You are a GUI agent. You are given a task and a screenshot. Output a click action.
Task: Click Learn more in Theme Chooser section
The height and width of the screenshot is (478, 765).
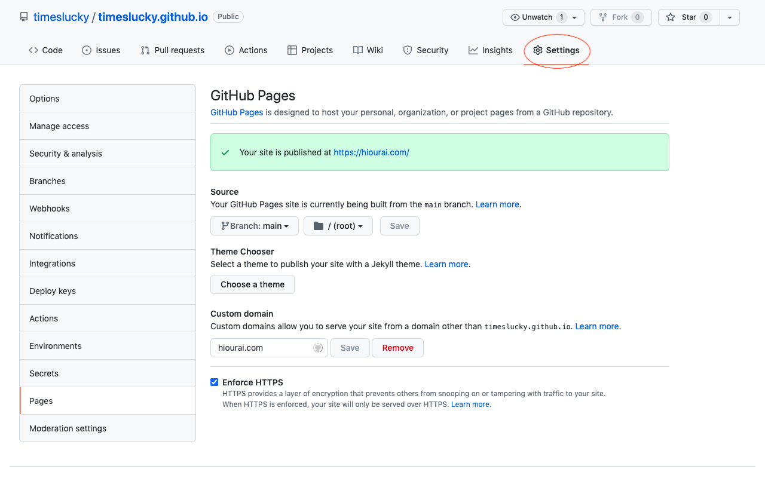[446, 264]
